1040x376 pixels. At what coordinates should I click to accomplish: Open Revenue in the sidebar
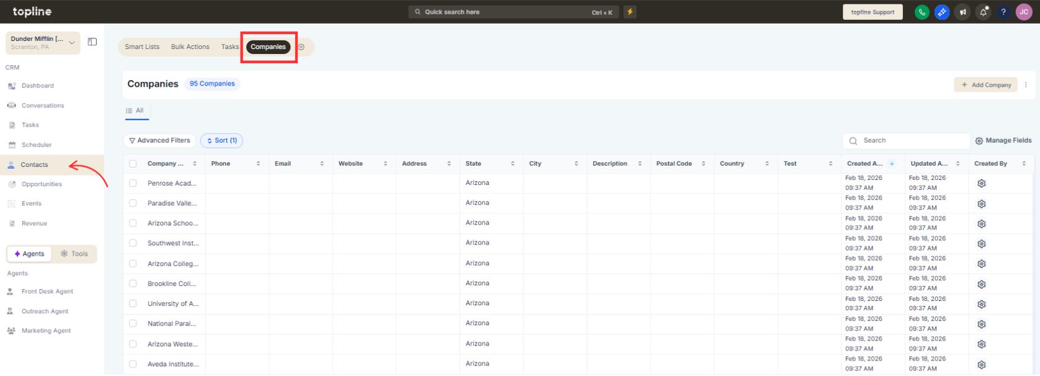[34, 223]
